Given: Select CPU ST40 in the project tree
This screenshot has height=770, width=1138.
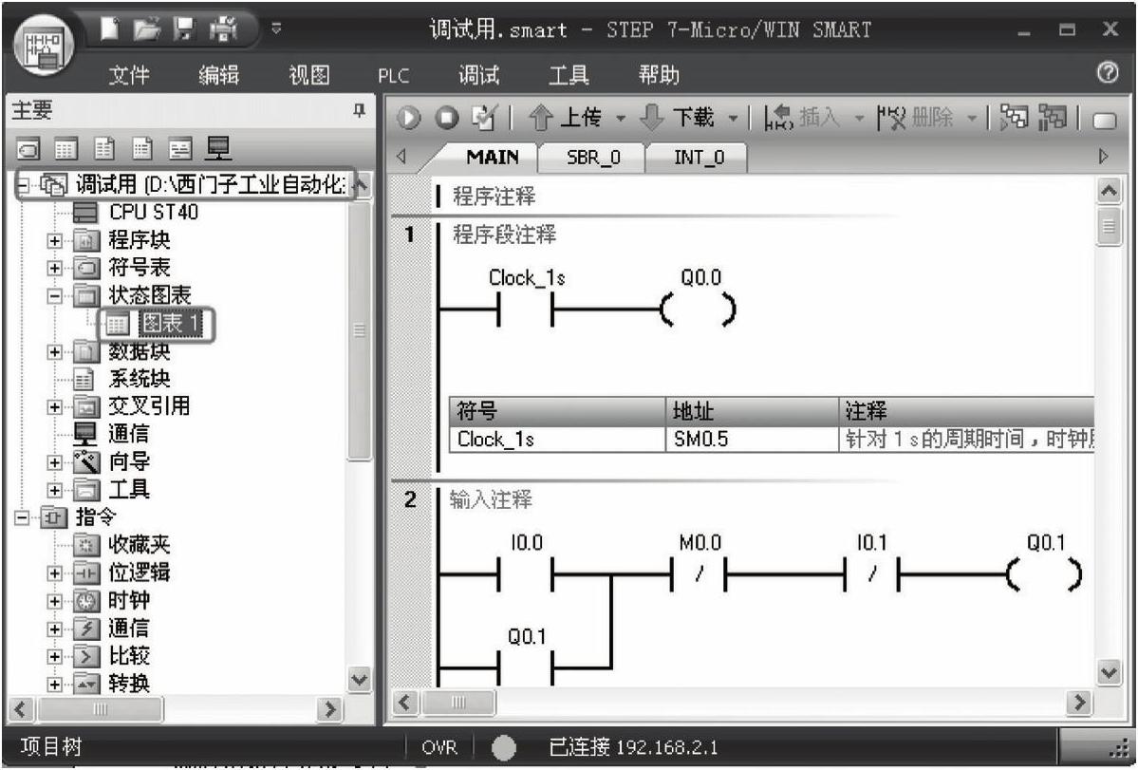Looking at the screenshot, I should [153, 212].
